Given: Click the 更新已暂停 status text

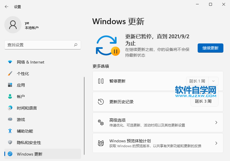Looking at the screenshot, I should (157, 40).
